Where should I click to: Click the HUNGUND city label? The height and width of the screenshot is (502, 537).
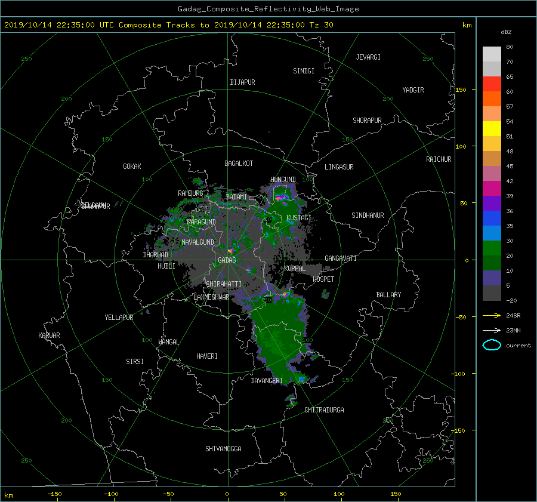click(x=283, y=180)
